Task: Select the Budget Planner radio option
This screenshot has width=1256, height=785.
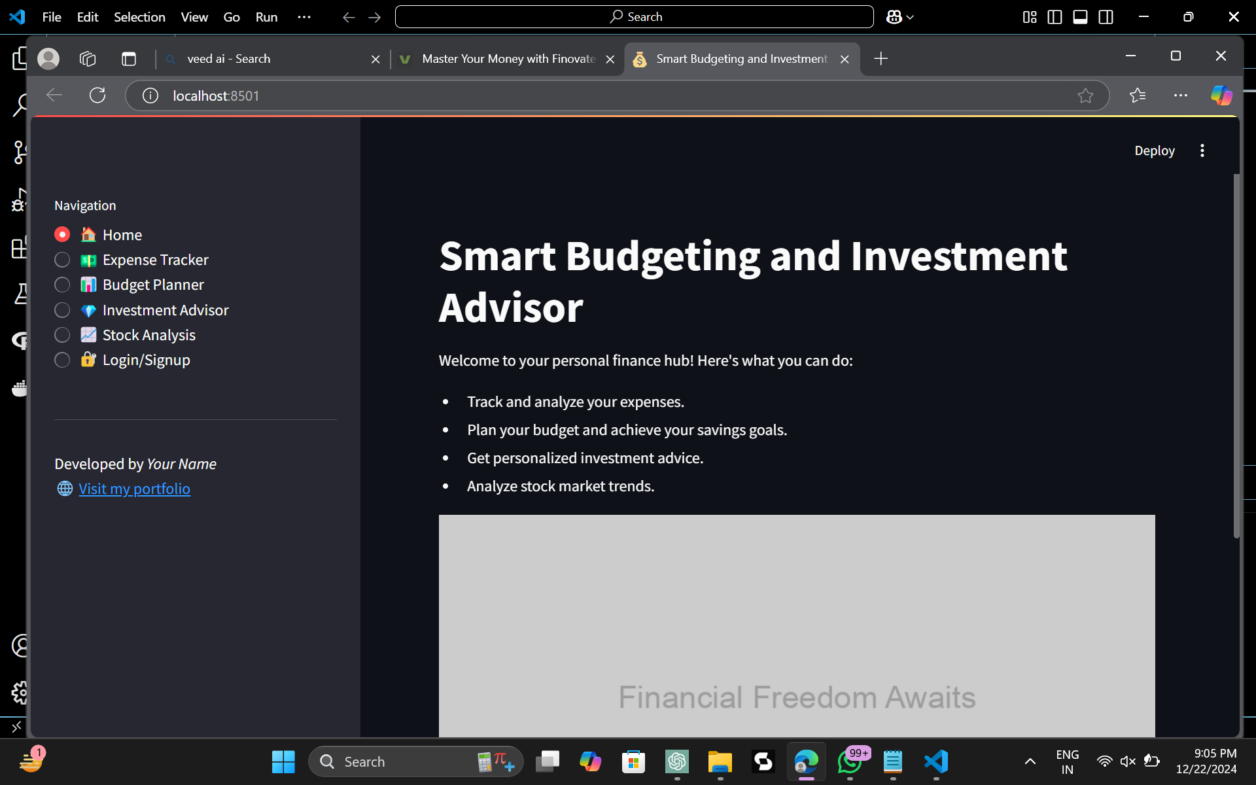Action: pyautogui.click(x=62, y=285)
